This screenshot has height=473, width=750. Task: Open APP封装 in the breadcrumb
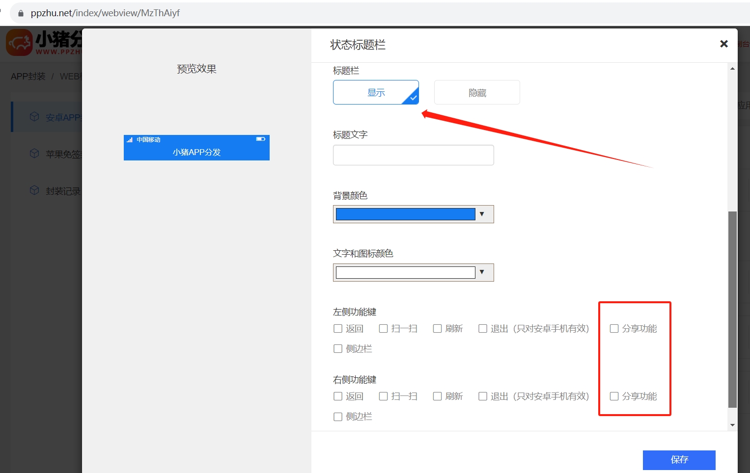pos(28,76)
